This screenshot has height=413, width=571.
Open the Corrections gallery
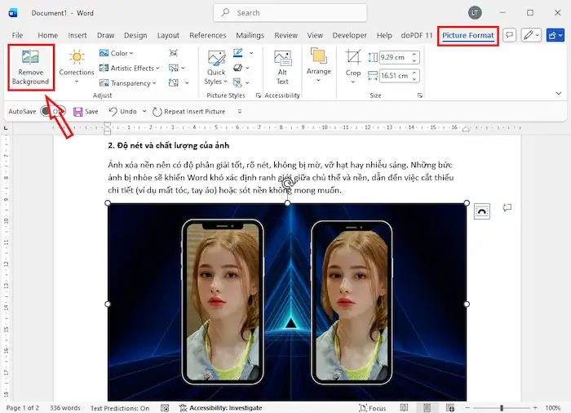point(77,67)
